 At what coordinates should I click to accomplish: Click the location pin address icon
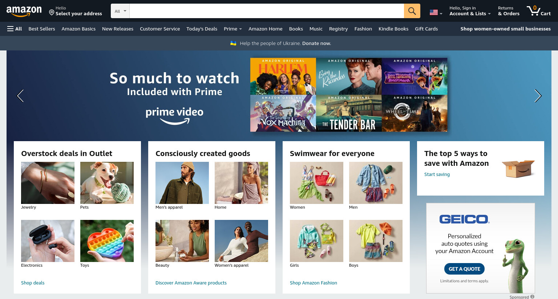tap(52, 13)
